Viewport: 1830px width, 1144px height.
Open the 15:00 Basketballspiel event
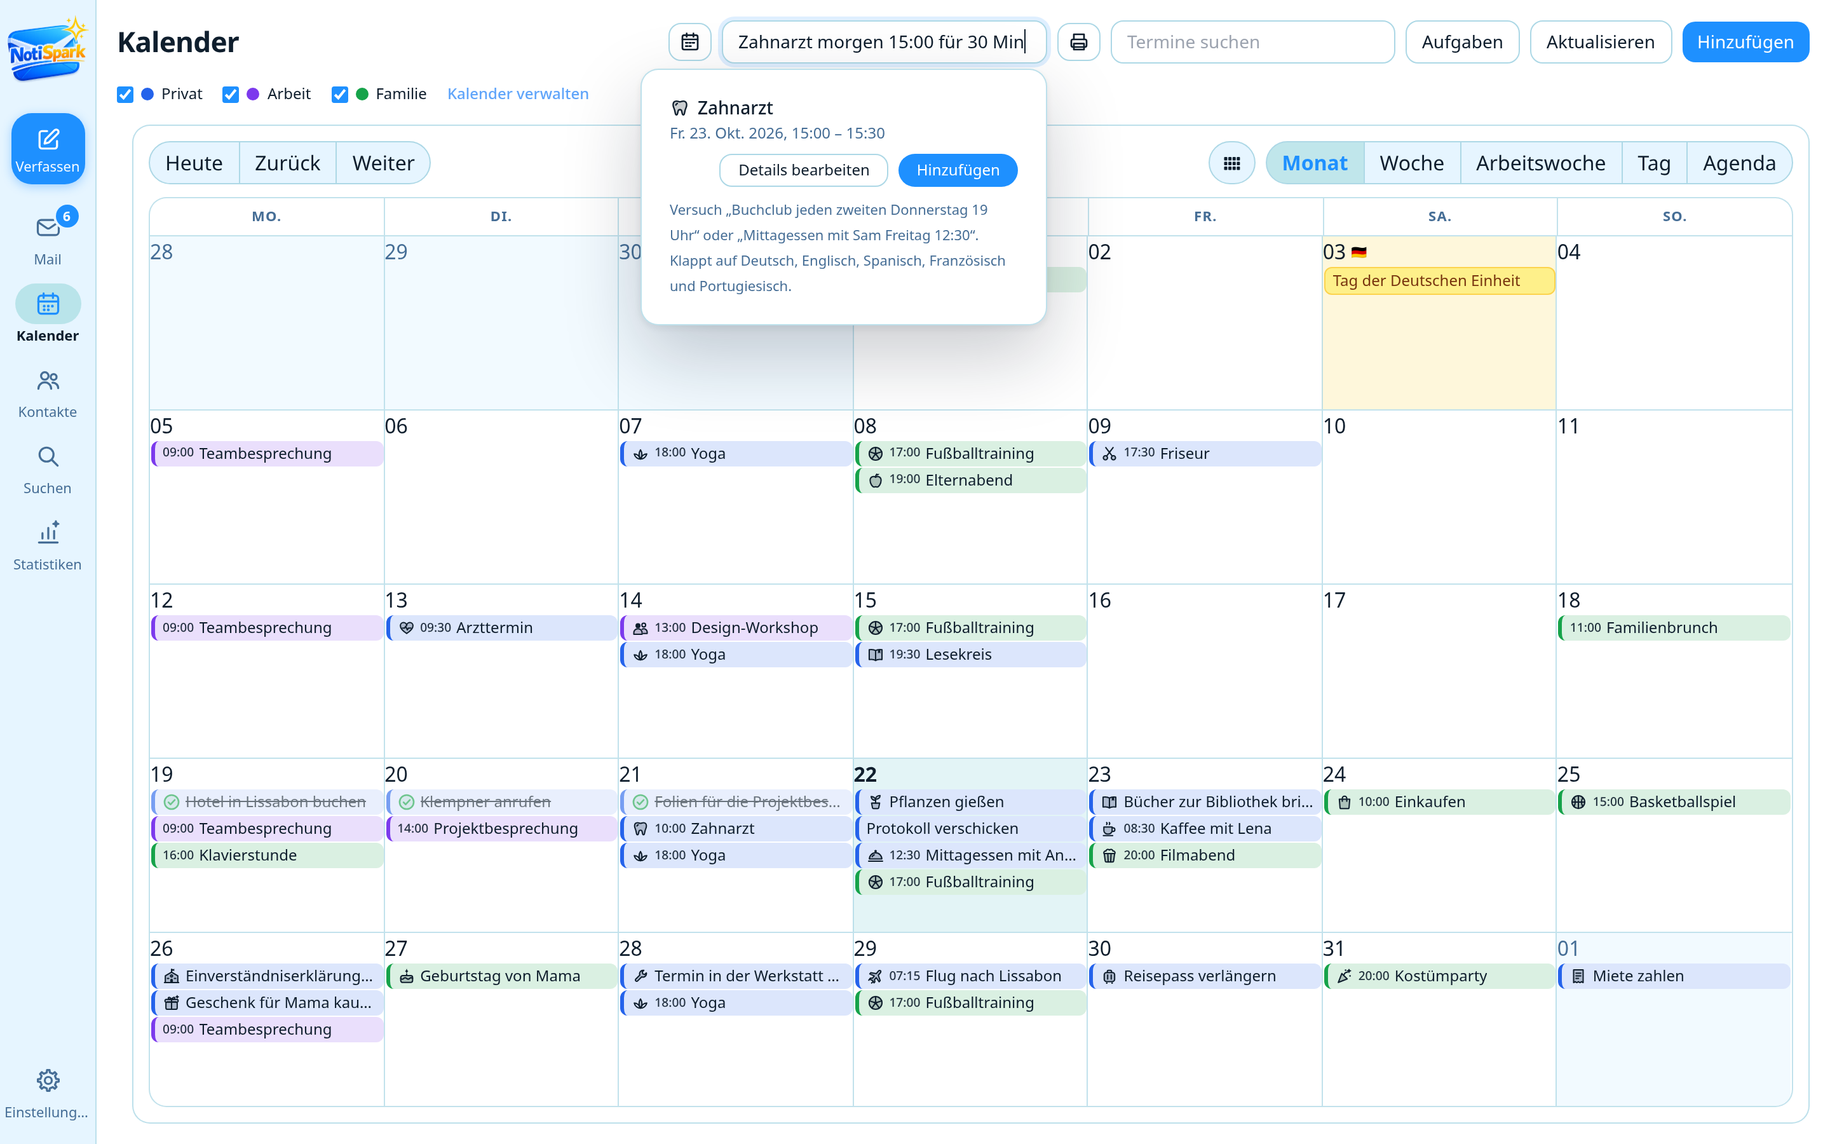tap(1674, 801)
